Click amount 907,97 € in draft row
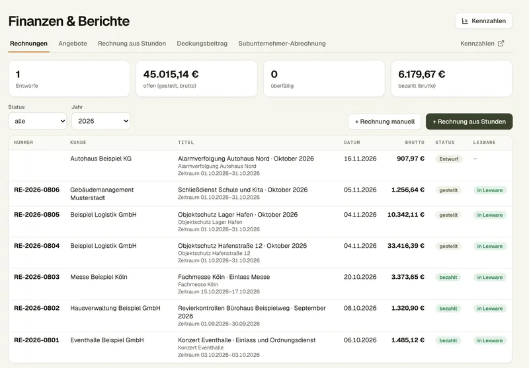The width and height of the screenshot is (529, 368). pos(411,159)
